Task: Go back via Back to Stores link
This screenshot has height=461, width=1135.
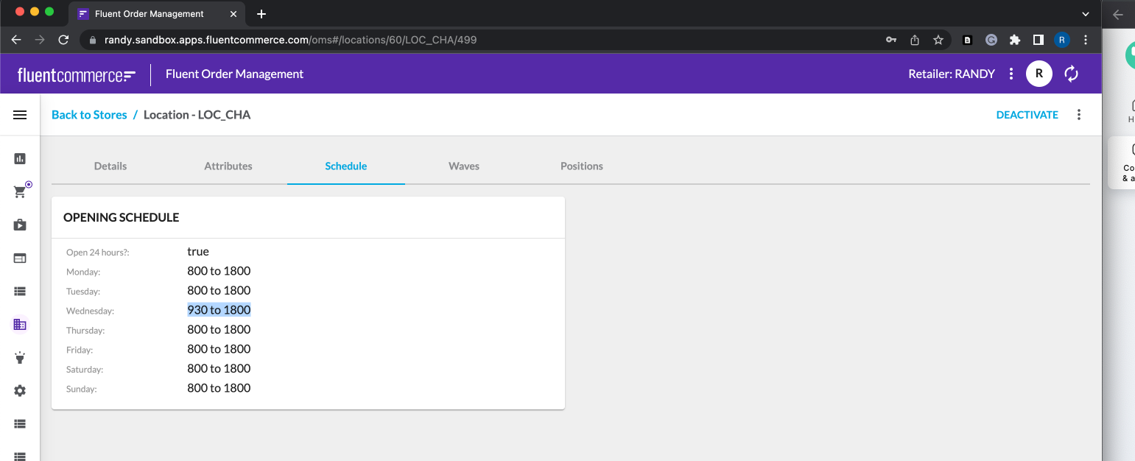Action: point(89,115)
